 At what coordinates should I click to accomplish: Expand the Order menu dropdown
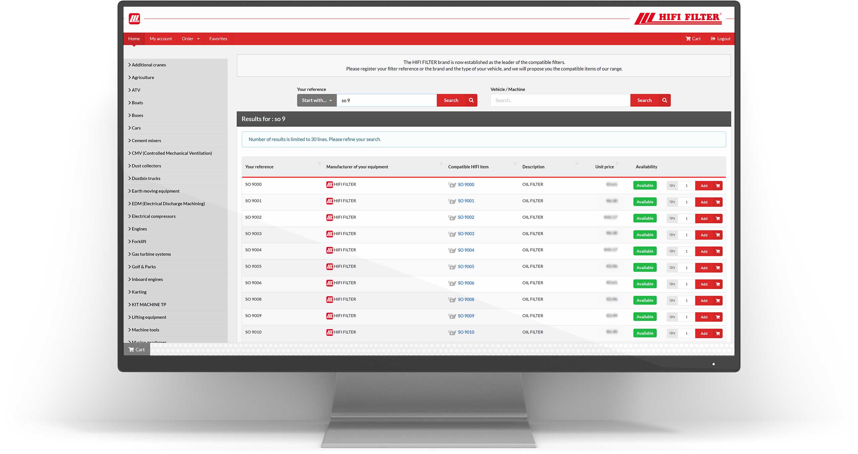tap(190, 39)
